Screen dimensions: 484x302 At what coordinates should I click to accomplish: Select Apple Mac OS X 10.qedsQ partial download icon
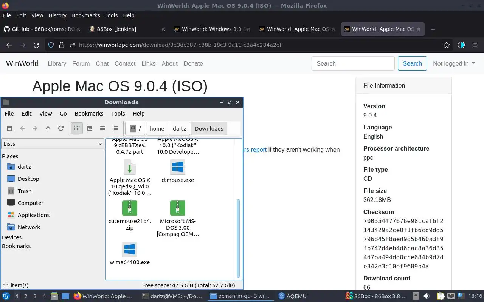130,167
